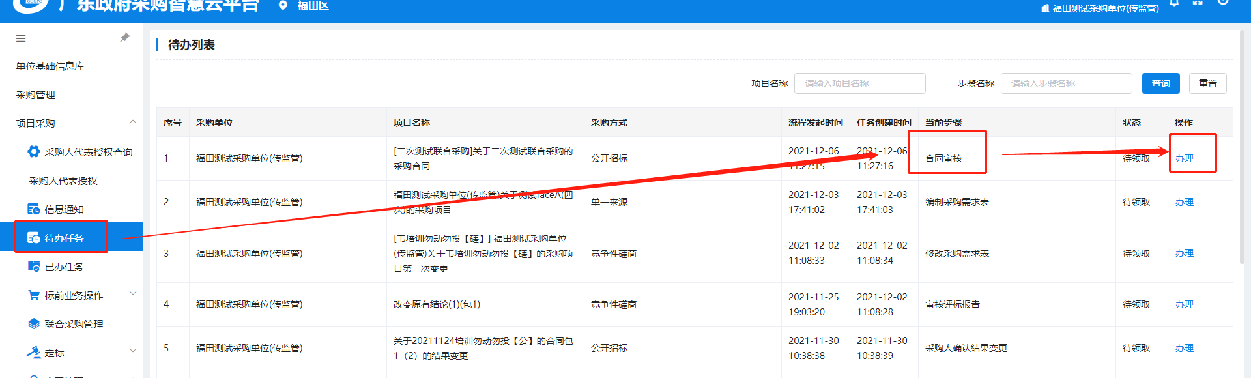This screenshot has width=1251, height=378.
Task: Focus the 项目名称 search input field
Action: coord(859,83)
